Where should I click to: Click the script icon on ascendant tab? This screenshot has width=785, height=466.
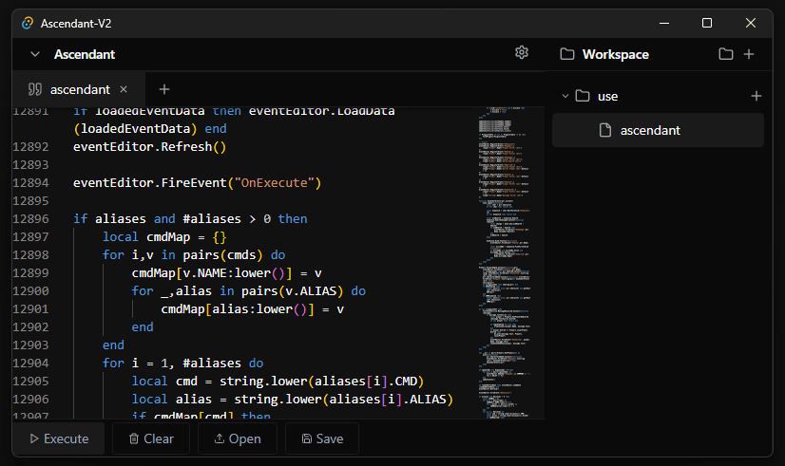[x=35, y=89]
